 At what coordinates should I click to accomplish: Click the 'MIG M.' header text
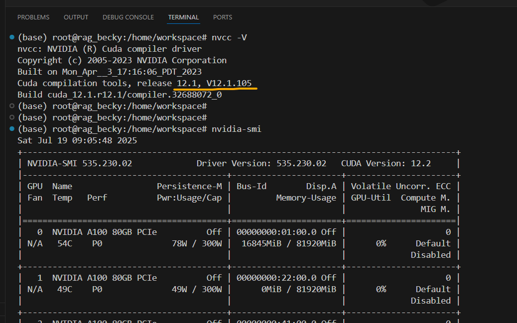435,210
